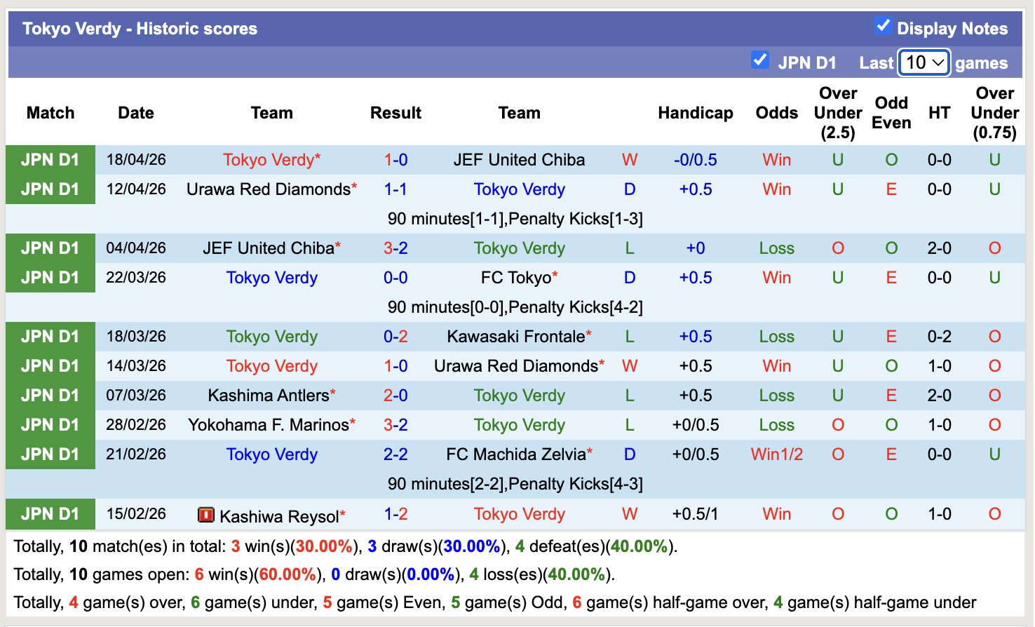Click the Win odds result on the 15/02/26 row
The height and width of the screenshot is (627, 1035).
tap(776, 514)
